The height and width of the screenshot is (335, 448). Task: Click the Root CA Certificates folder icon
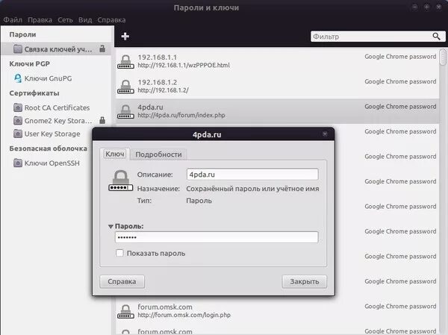tap(18, 107)
